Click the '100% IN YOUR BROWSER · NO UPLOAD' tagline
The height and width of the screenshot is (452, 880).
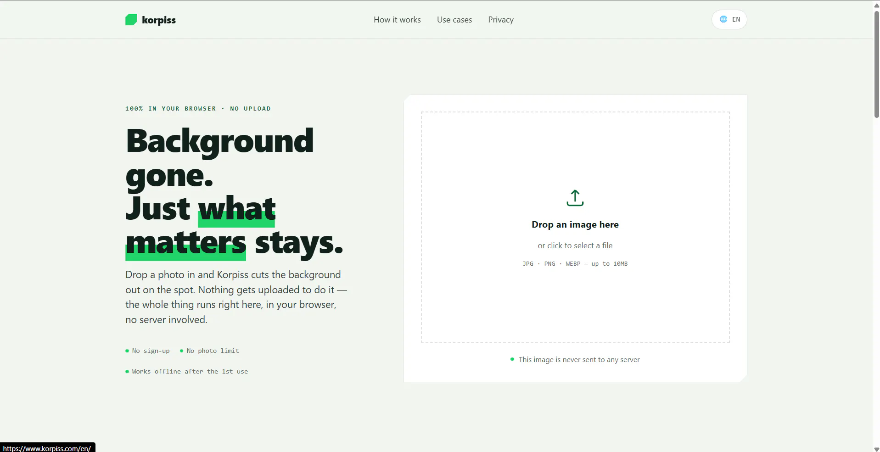[x=198, y=109]
